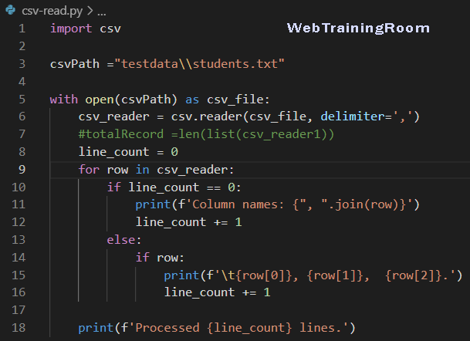The image size is (470, 341).
Task: Open csv-read.py breadcrumb item
Action: (52, 11)
